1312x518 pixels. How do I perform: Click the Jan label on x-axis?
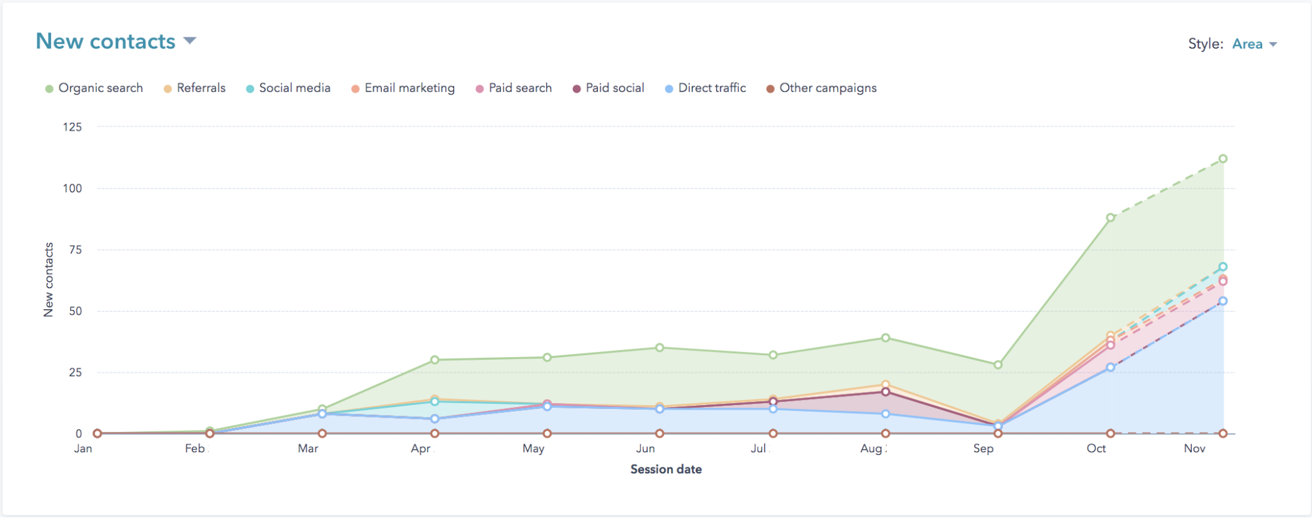[x=83, y=448]
